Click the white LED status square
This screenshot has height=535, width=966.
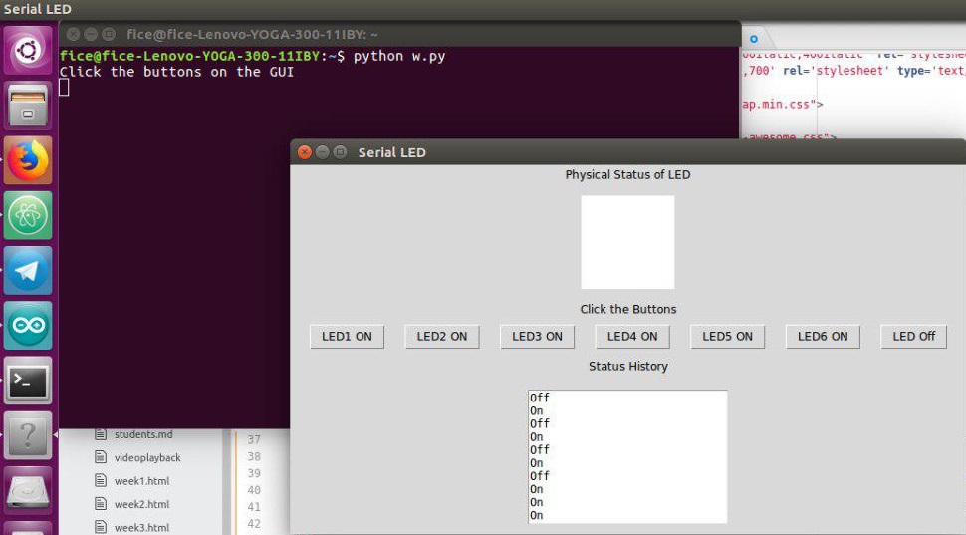tap(627, 242)
